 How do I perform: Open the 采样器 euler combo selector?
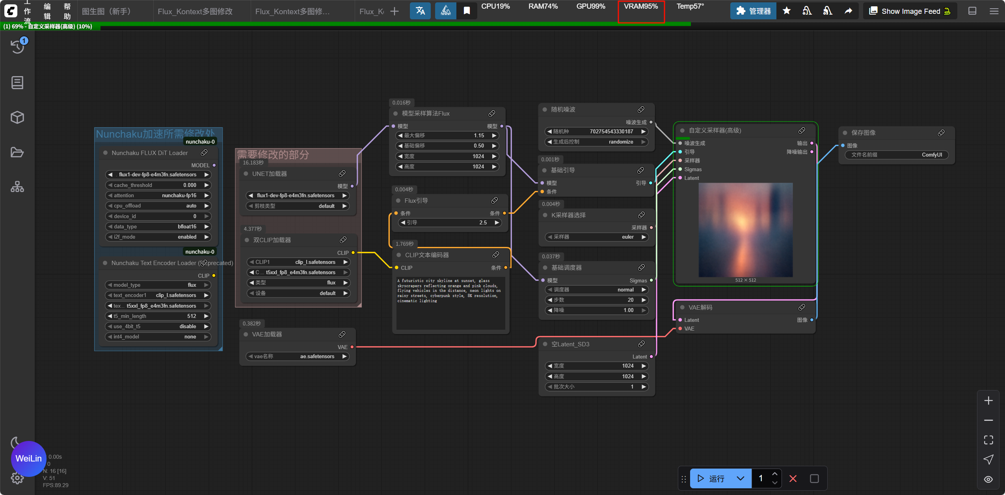(x=597, y=237)
